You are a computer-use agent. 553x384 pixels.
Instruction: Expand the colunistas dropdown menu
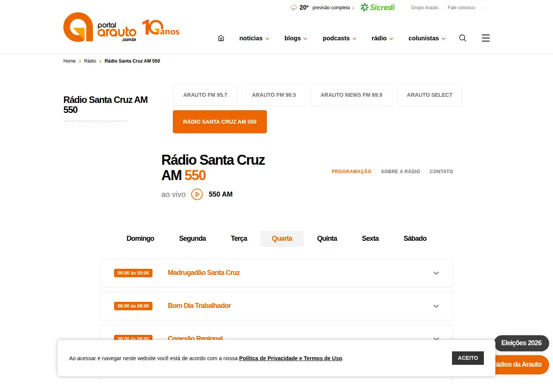tap(427, 38)
